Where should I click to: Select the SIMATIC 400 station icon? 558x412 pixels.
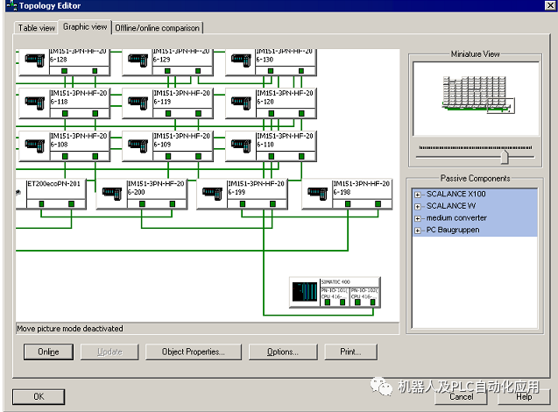tap(305, 292)
